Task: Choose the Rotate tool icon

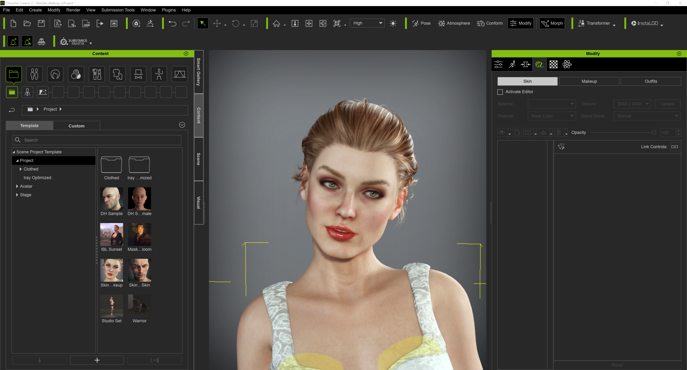Action: click(236, 23)
